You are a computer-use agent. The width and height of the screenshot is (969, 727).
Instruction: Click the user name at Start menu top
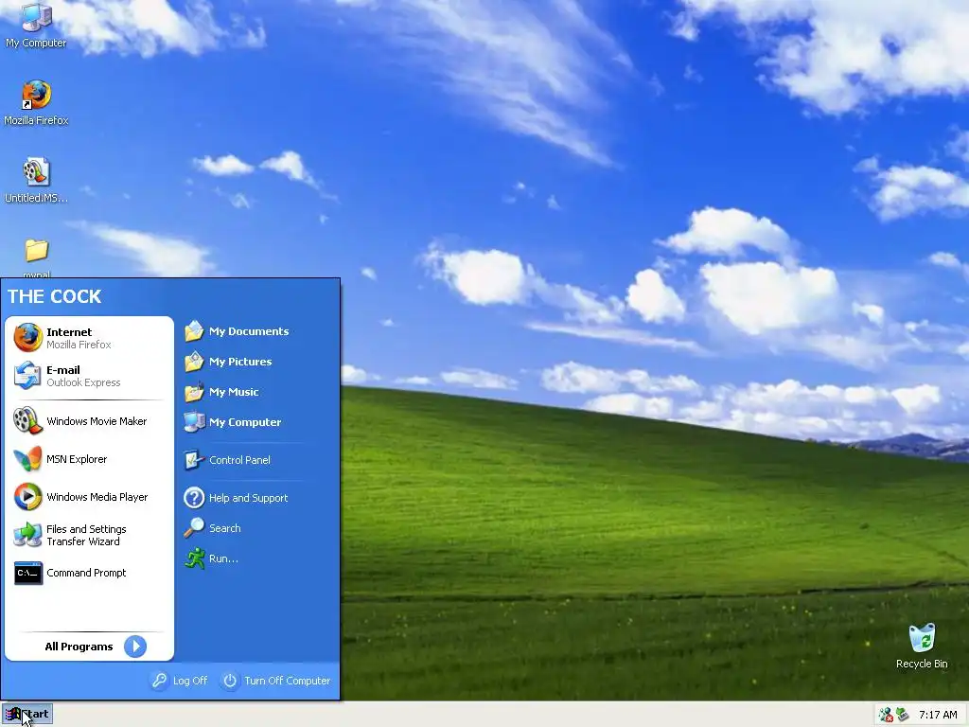(54, 296)
